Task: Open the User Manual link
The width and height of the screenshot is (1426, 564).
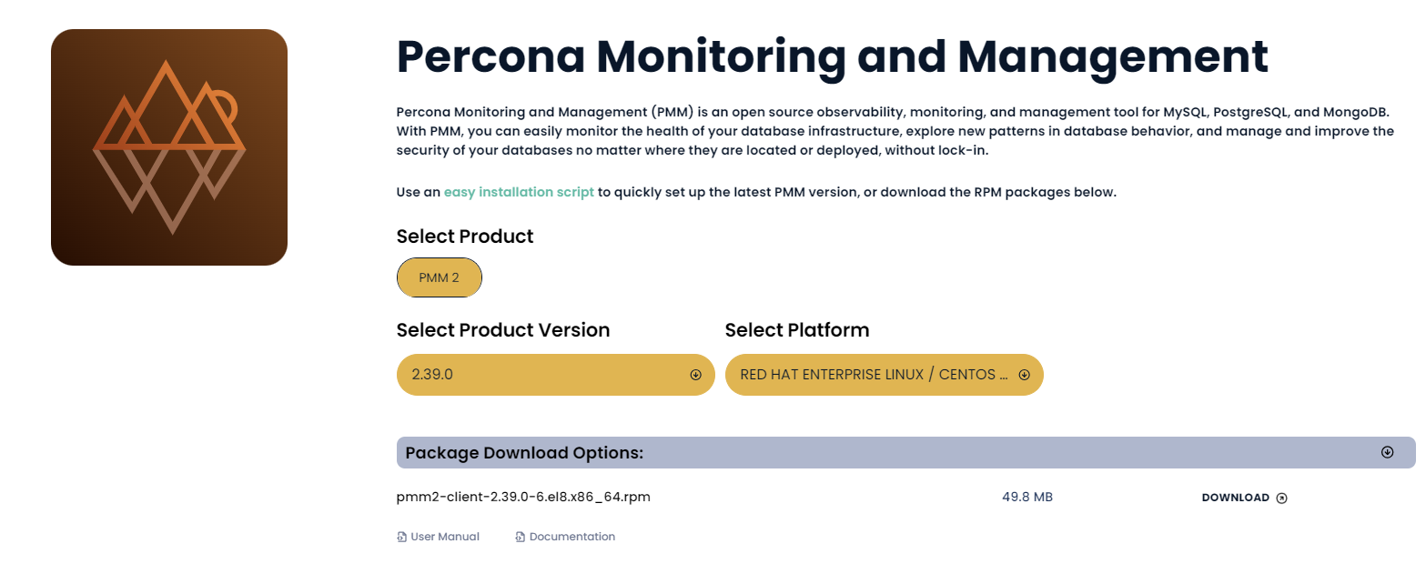Action: [439, 537]
